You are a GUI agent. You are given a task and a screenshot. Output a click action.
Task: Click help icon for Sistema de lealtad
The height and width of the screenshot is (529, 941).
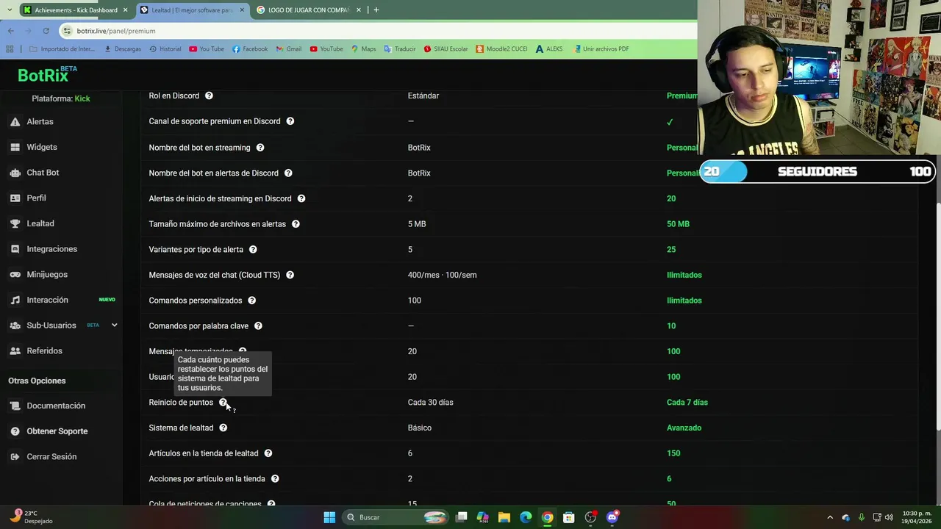point(223,428)
